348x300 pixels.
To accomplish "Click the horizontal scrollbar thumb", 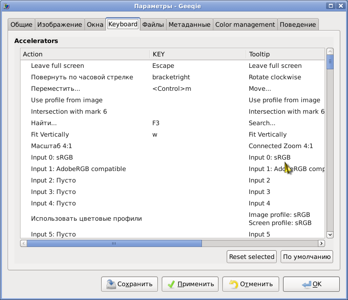I will click(x=114, y=243).
